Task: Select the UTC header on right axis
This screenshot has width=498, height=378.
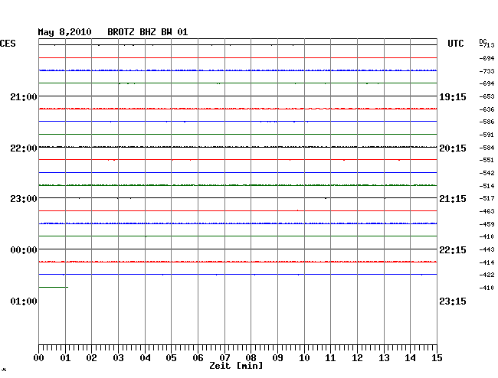Action: click(456, 44)
